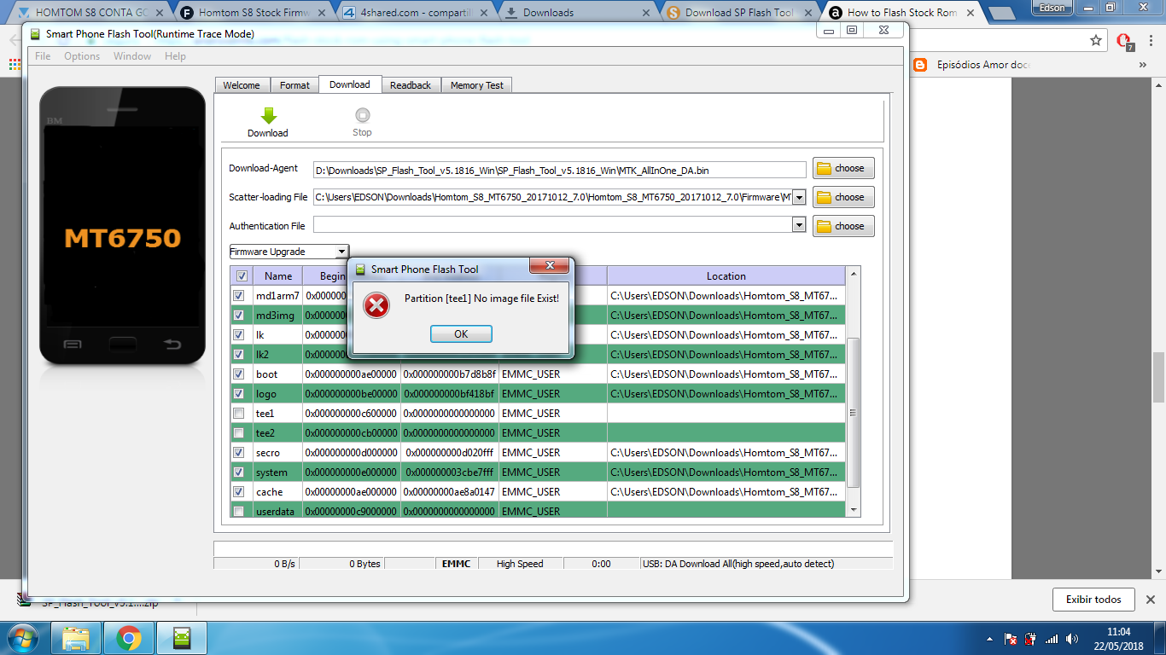Image resolution: width=1166 pixels, height=655 pixels.
Task: Open the Chrome apps grid icon
Action: click(15, 64)
